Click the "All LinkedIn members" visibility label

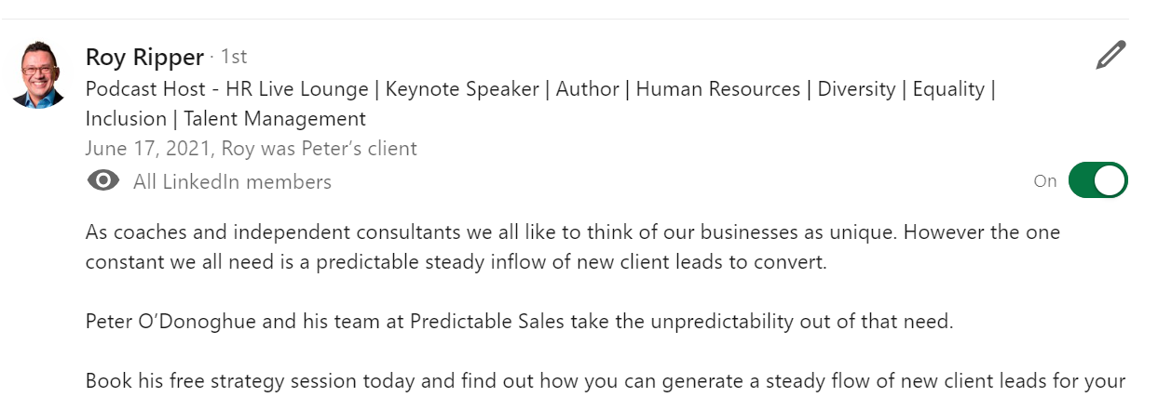(x=232, y=181)
